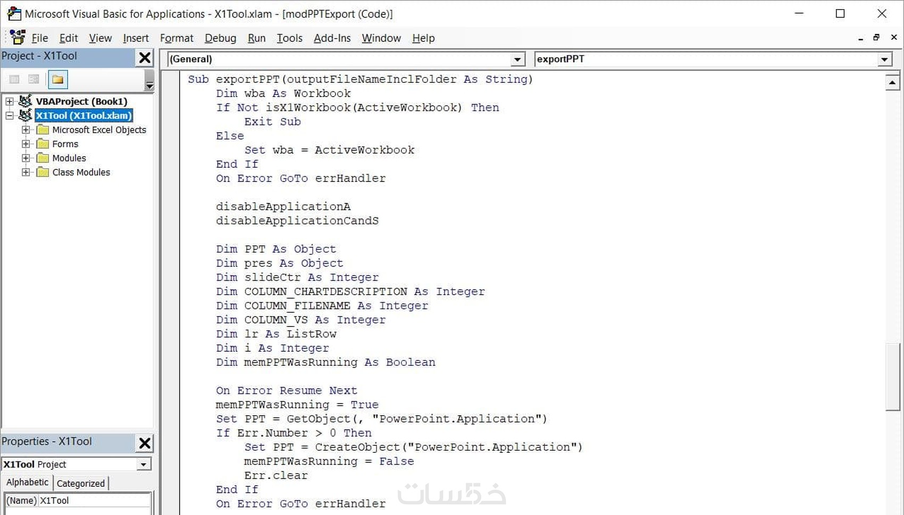The height and width of the screenshot is (515, 904).
Task: Open the exportPPT procedure dropdown
Action: coord(884,59)
